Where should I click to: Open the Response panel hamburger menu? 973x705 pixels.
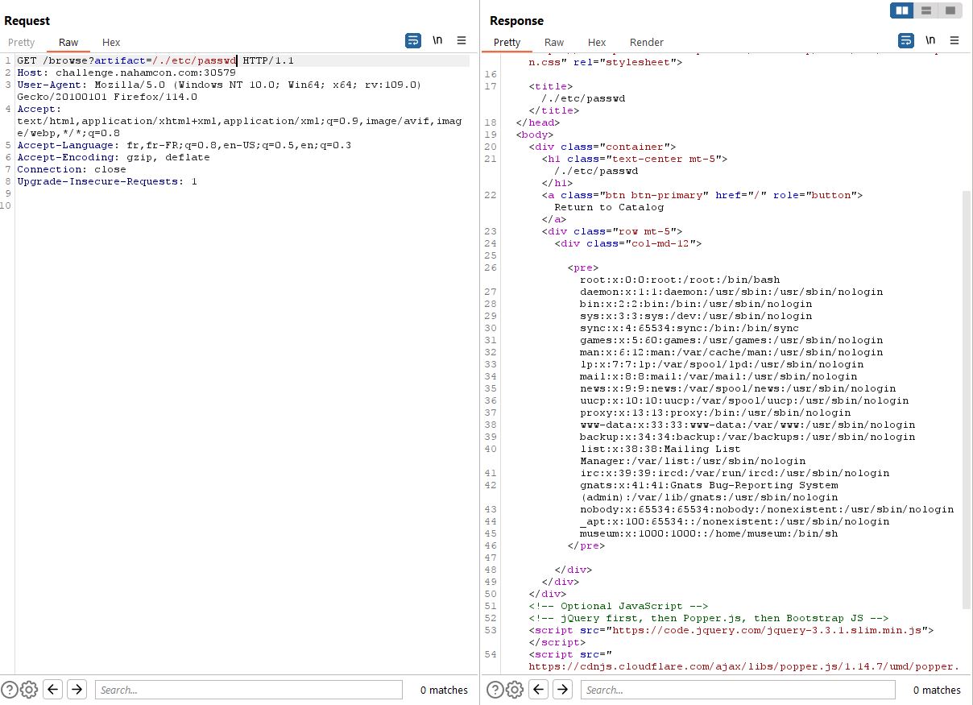954,40
